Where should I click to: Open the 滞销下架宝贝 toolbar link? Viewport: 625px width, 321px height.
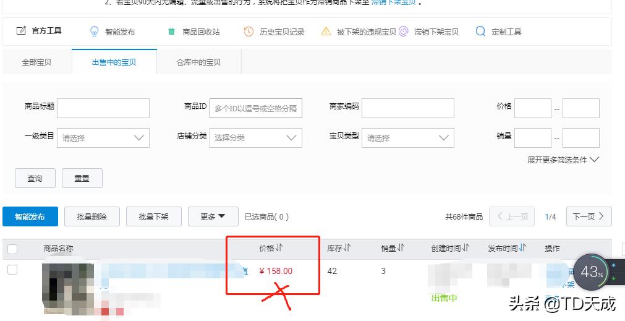click(x=436, y=32)
